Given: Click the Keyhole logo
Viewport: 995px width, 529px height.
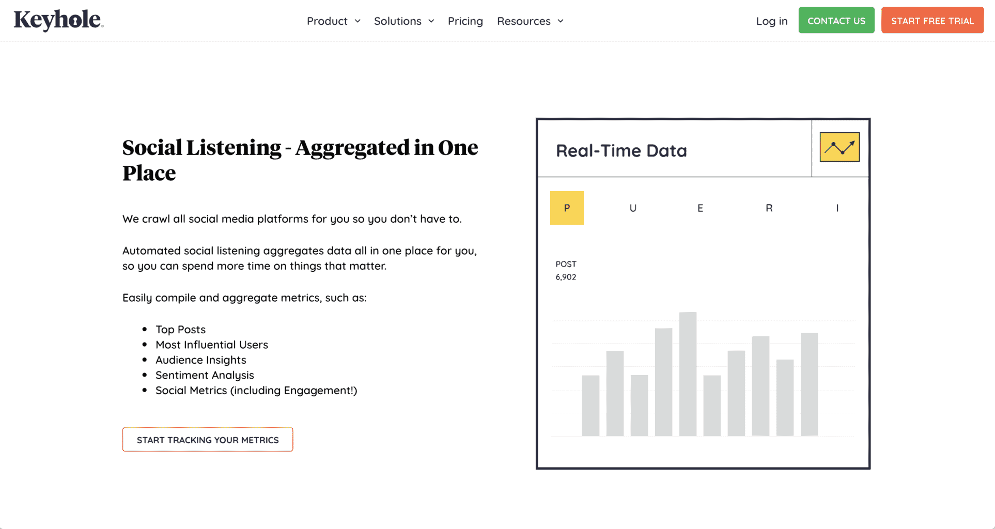Looking at the screenshot, I should [58, 20].
